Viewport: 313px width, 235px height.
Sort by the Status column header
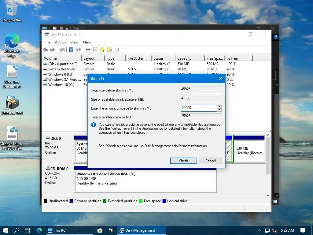point(163,58)
